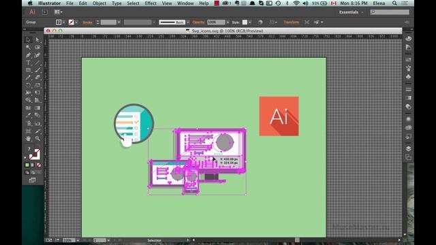Click the search field in application bar
This screenshot has width=436, height=245.
390,12
